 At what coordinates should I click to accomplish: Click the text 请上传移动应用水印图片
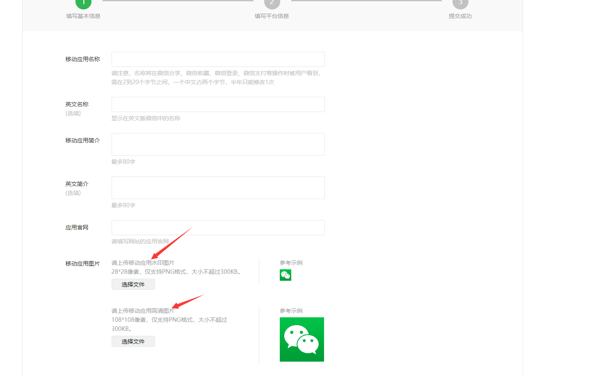click(143, 263)
